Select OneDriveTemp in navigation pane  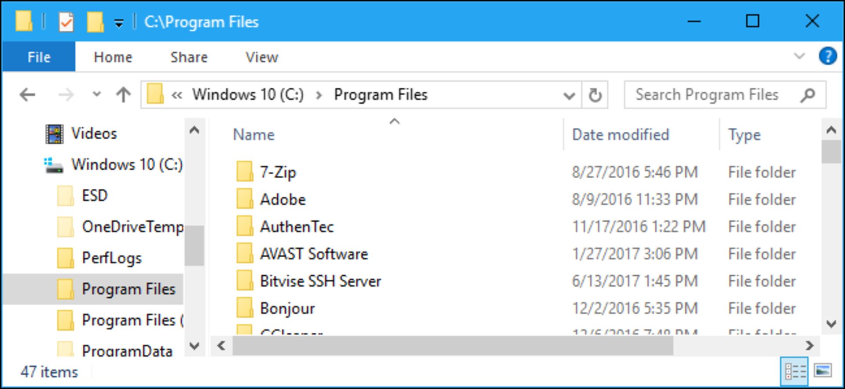click(132, 227)
